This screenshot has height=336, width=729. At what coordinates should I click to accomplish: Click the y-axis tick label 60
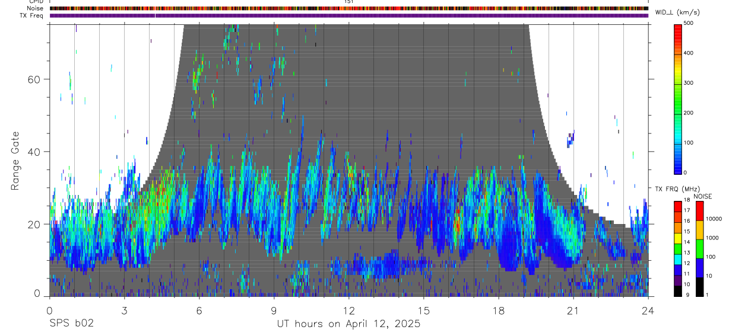pyautogui.click(x=34, y=79)
